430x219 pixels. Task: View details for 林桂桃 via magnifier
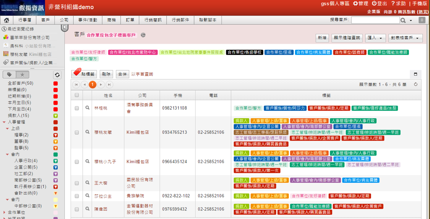click(x=87, y=108)
